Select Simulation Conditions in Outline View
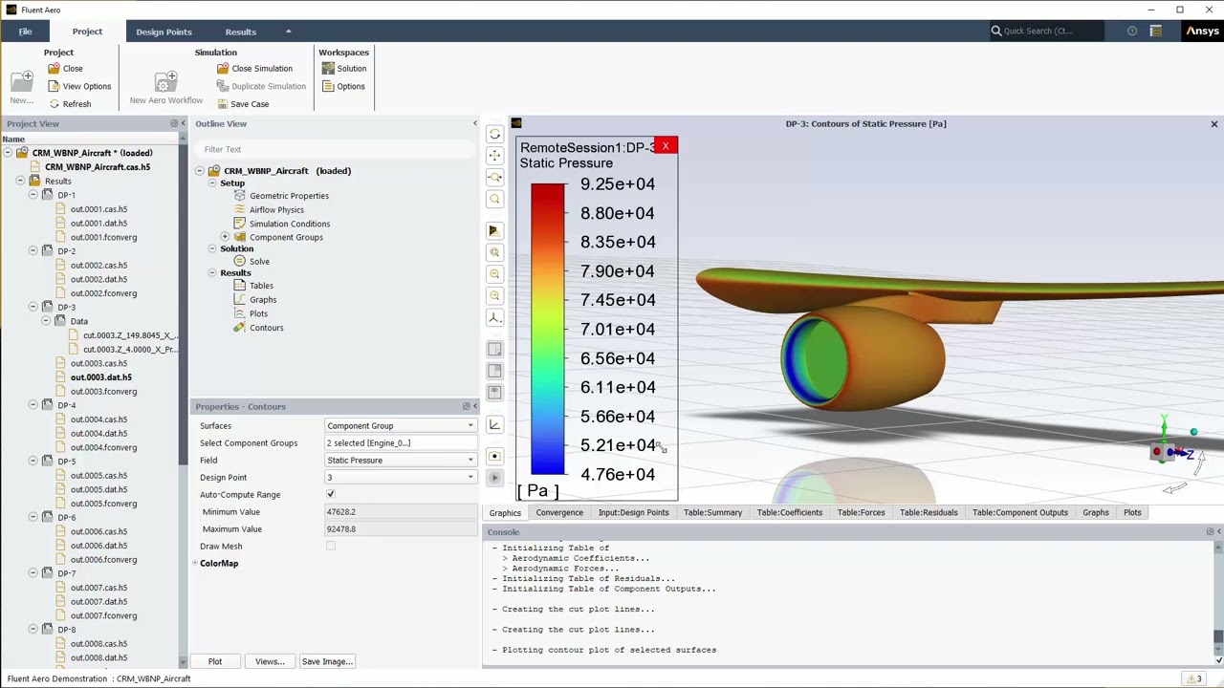Image resolution: width=1224 pixels, height=688 pixels. (289, 224)
